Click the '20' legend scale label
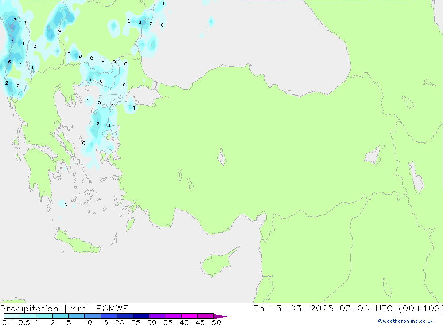Image resolution: width=443 pixels, height=325 pixels. point(120,322)
